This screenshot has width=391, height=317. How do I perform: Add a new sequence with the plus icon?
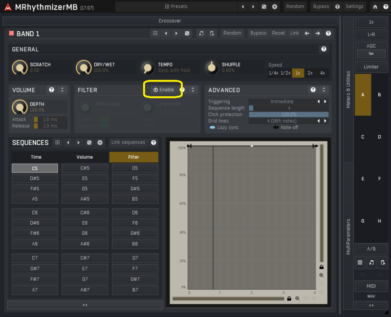100,143
